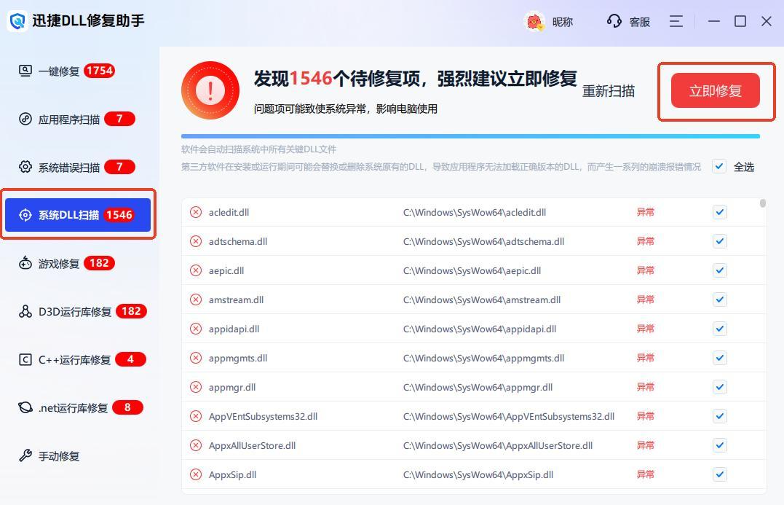This screenshot has height=505, width=784.
Task: Click the DLL list vertical scrollbar
Action: pyautogui.click(x=762, y=204)
